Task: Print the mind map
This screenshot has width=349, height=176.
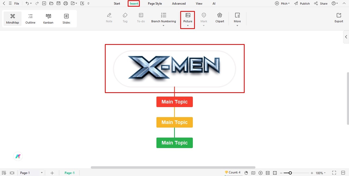Action: tap(66, 4)
